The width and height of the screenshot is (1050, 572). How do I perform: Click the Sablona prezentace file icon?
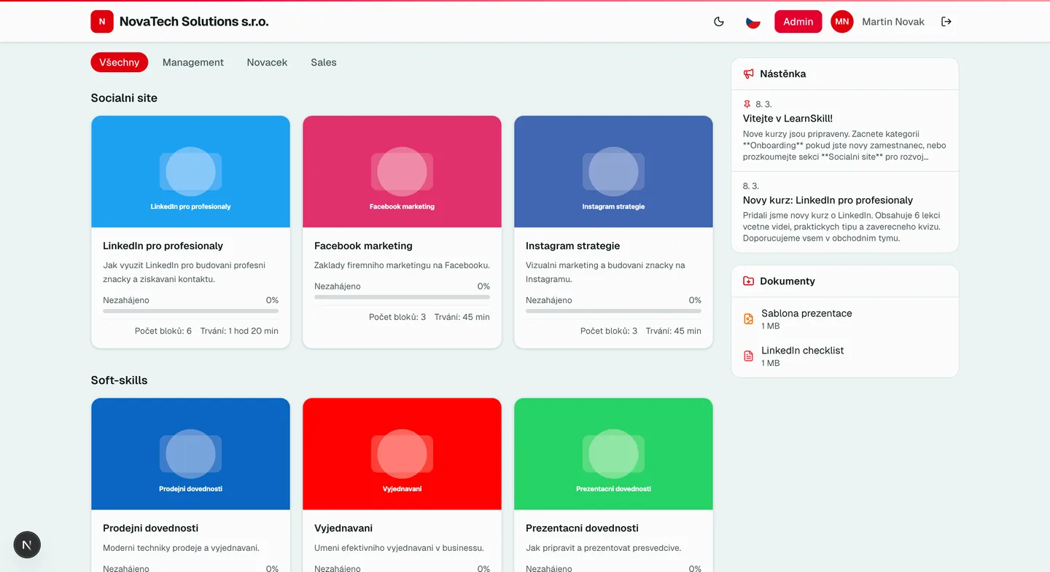(x=748, y=318)
